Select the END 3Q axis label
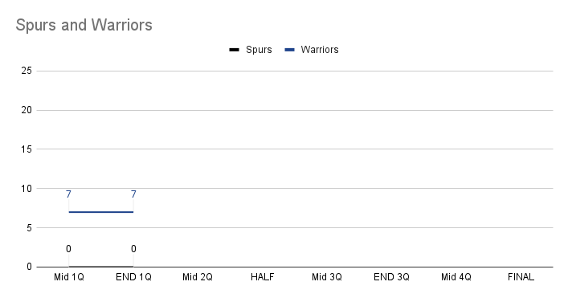 pos(391,277)
